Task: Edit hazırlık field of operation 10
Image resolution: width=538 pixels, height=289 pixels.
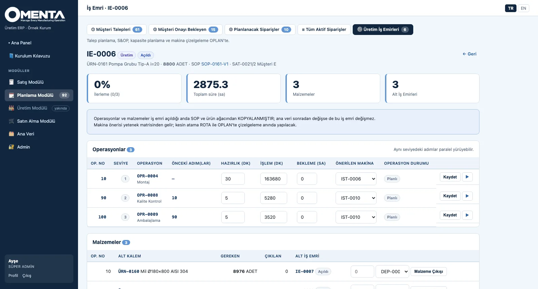Action: point(233,179)
